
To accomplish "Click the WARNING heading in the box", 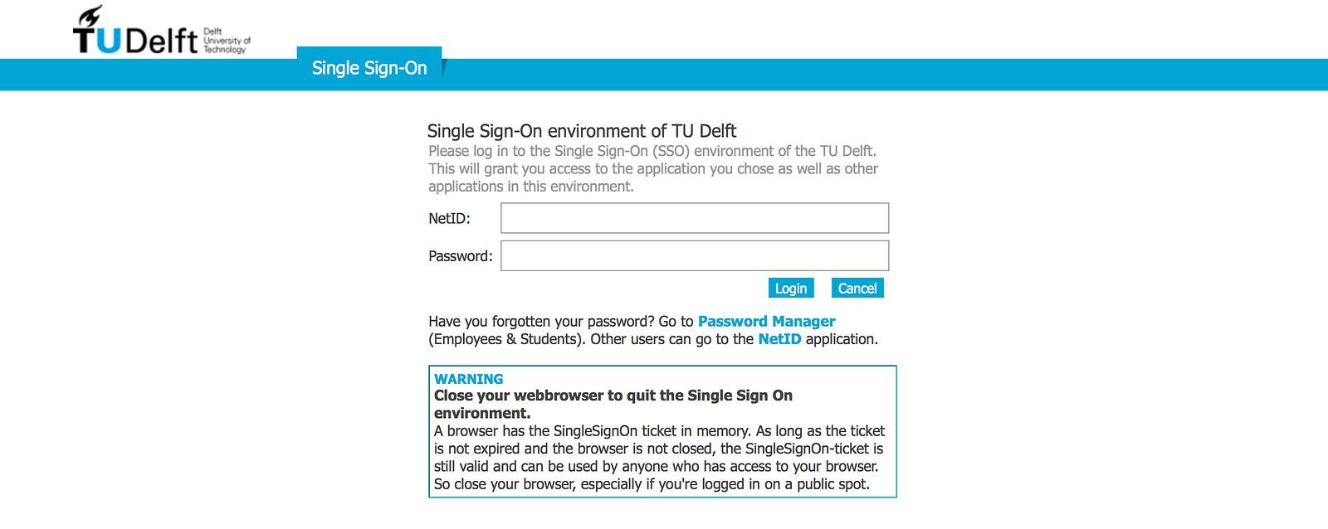I will [x=468, y=379].
